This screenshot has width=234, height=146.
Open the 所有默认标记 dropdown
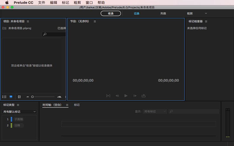[x=19, y=112]
